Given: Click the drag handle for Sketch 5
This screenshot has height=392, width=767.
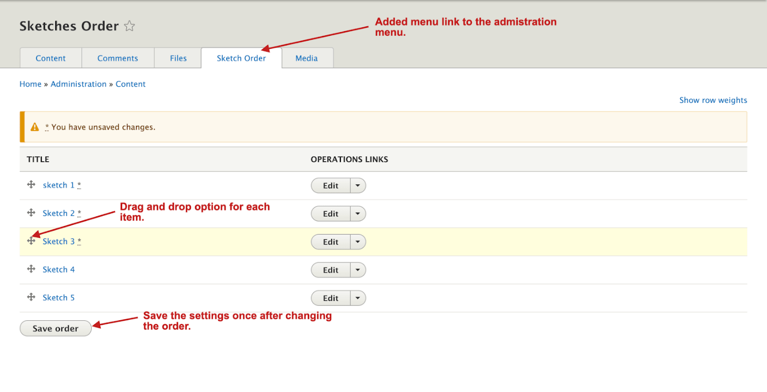Looking at the screenshot, I should (31, 297).
